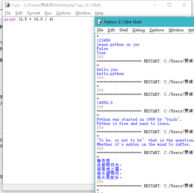Click the '14950.0' output in Shell
Viewport: 194px width, 193px height.
pyautogui.click(x=105, y=102)
